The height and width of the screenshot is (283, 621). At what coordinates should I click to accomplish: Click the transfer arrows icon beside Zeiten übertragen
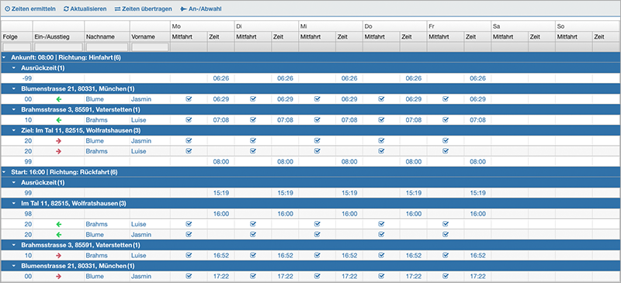(117, 9)
